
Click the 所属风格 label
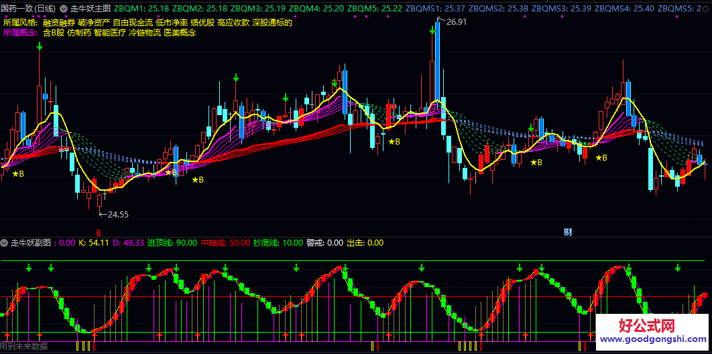[x=20, y=23]
